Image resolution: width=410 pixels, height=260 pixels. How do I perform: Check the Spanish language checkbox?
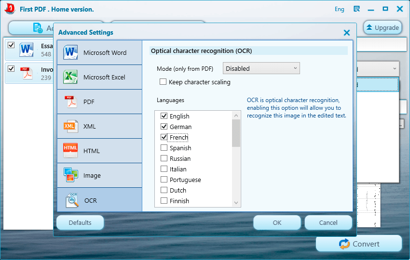click(164, 148)
